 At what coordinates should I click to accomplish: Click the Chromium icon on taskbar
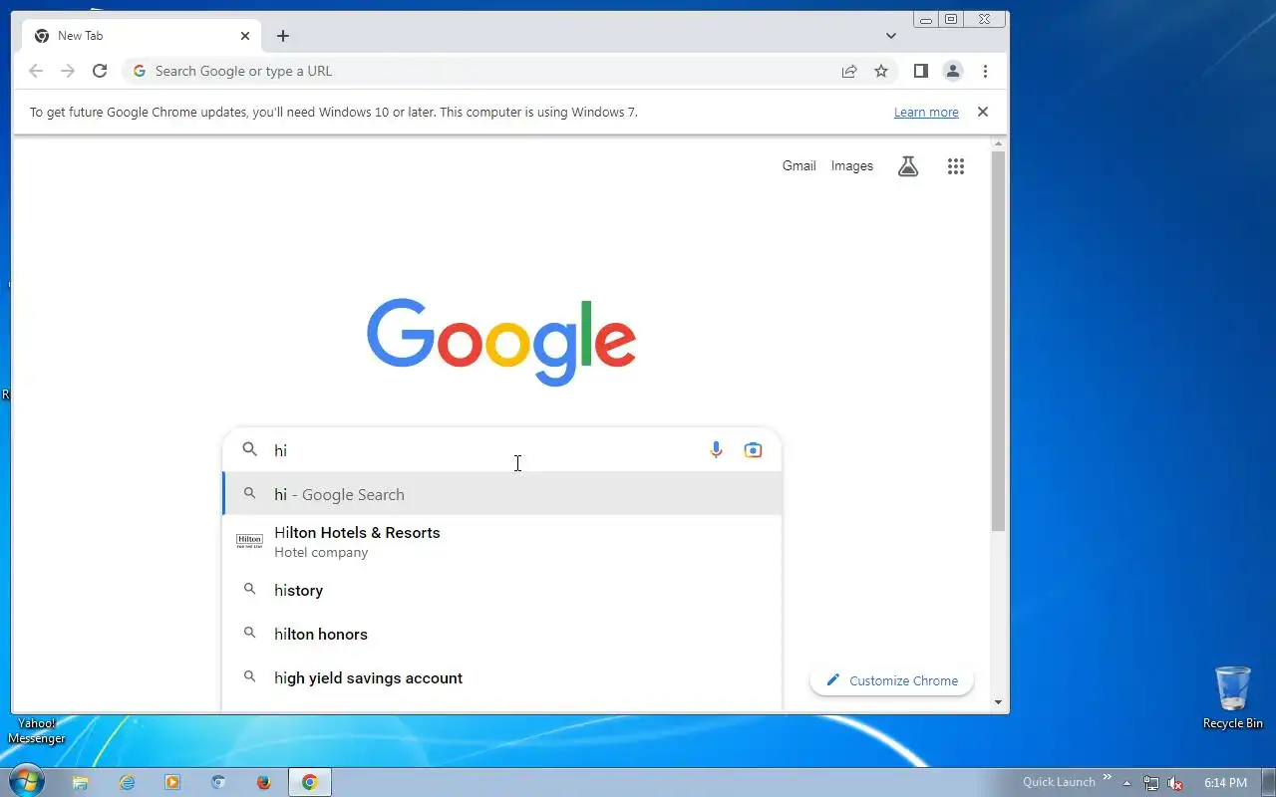[218, 782]
